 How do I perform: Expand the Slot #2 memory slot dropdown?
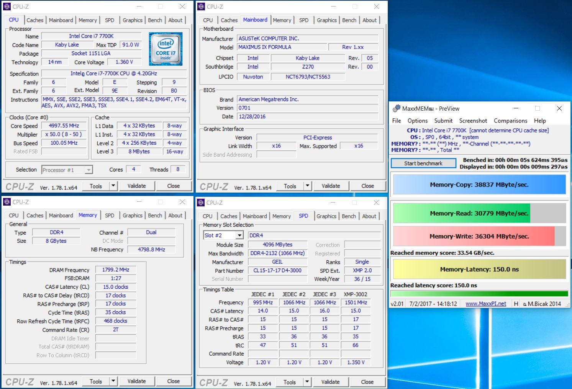tap(239, 235)
